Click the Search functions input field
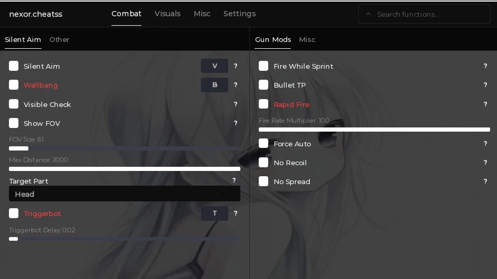The image size is (497, 279). (424, 14)
